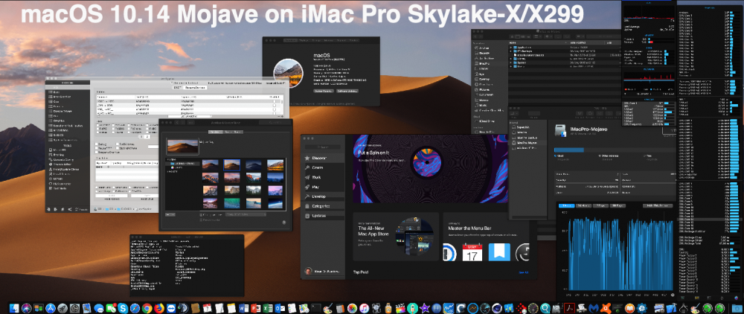
Task: Toggle Random order checkbox in Desktop preferences
Action: [x=201, y=220]
